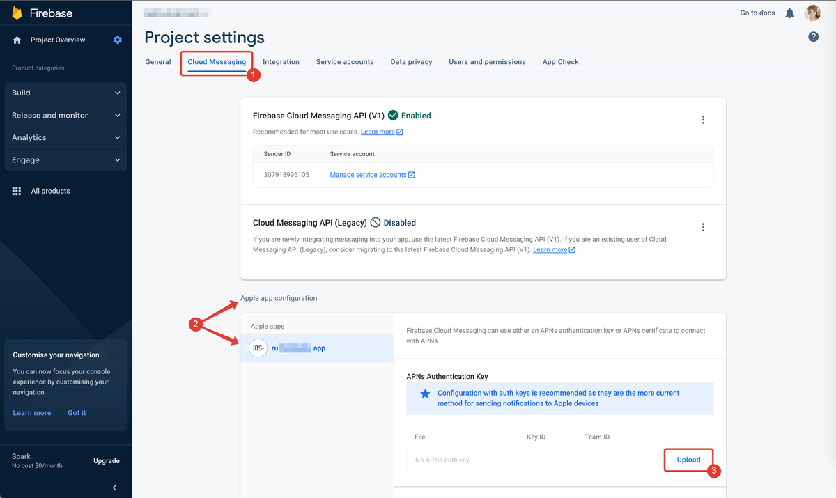Dismiss navigation tip with Got it
The image size is (836, 498).
pos(77,413)
